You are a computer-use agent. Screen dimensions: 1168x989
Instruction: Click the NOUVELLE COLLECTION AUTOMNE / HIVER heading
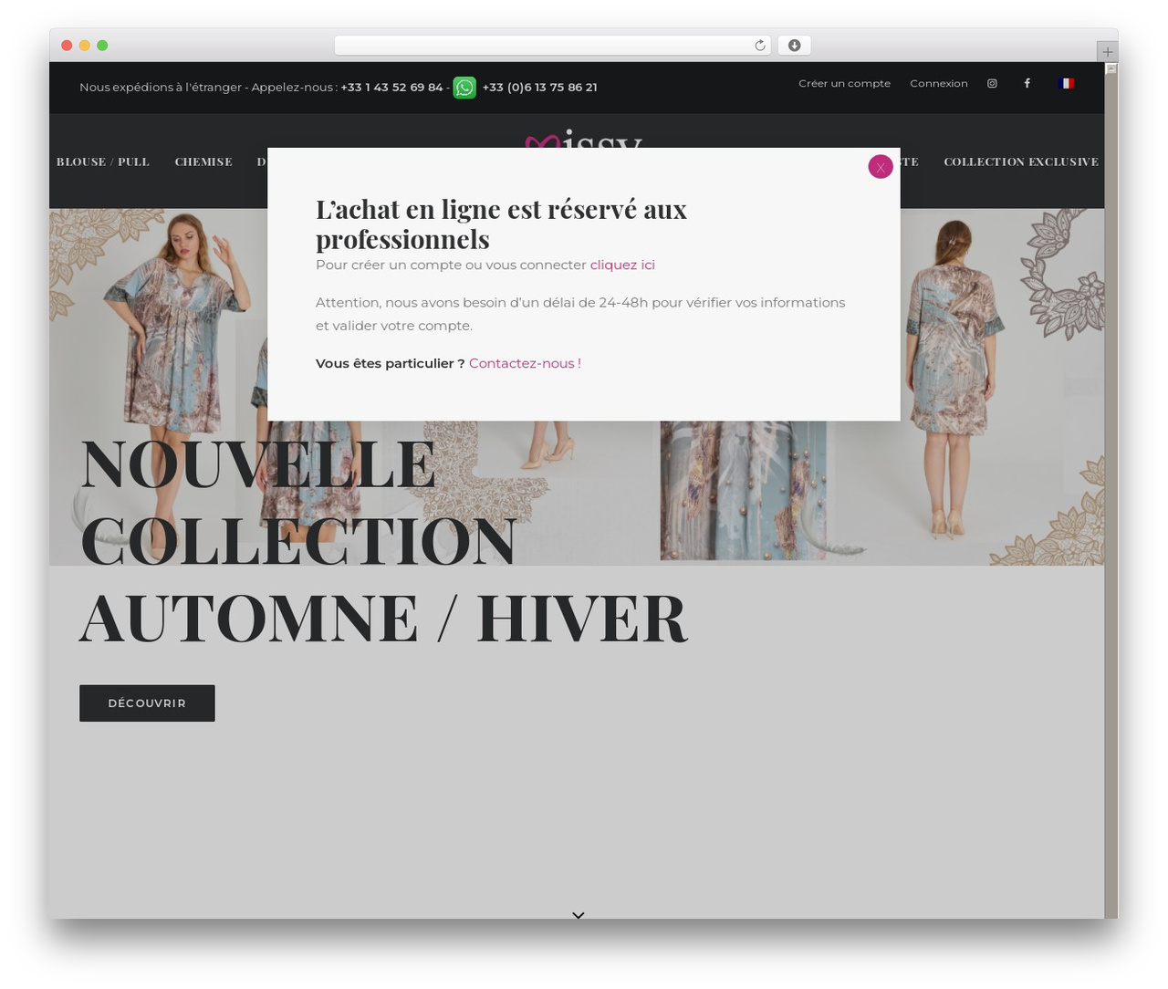[383, 541]
